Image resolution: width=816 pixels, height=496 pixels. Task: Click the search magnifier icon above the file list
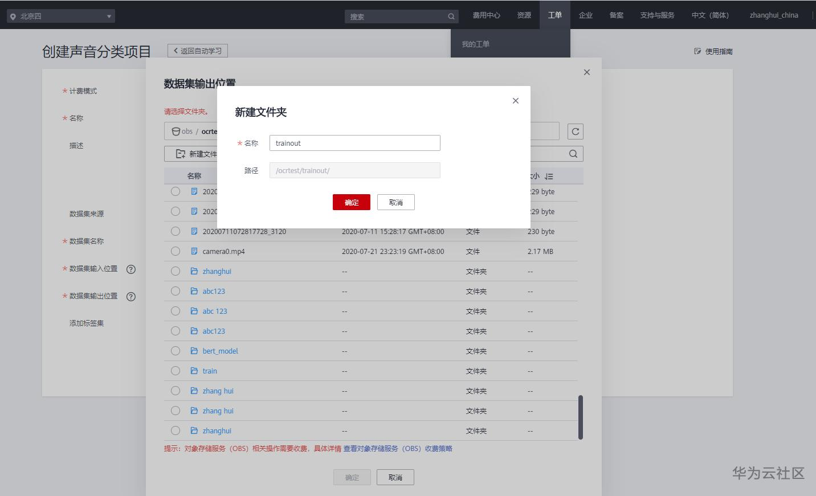click(x=573, y=154)
